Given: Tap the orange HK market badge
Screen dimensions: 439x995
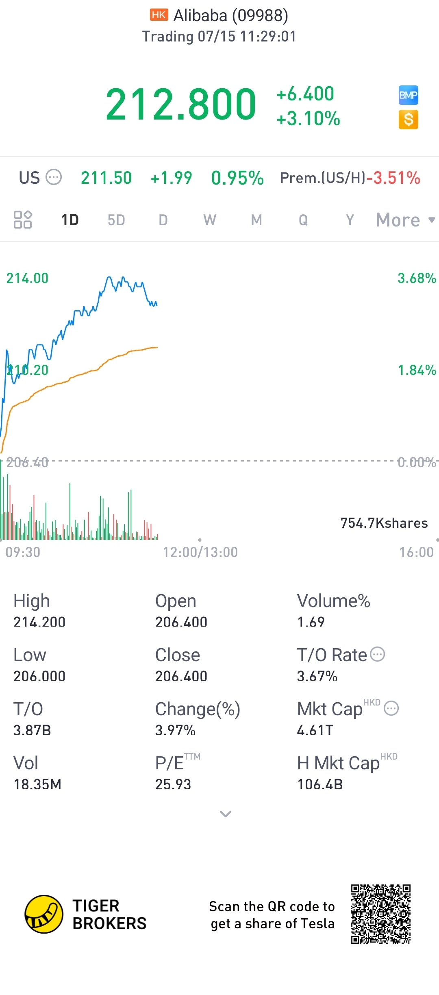Looking at the screenshot, I should (x=159, y=15).
